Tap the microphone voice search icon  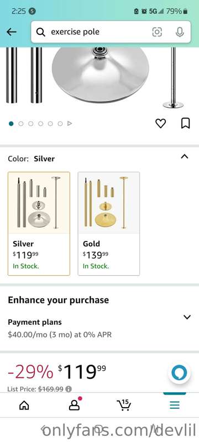click(x=180, y=32)
